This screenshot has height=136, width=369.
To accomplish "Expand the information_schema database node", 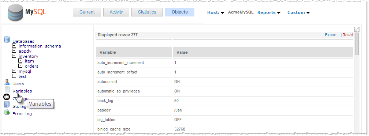I will point(14,46).
